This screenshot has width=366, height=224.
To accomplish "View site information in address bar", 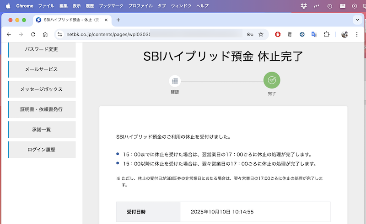I will click(x=59, y=34).
